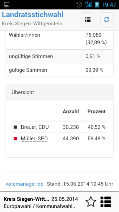Tap the Prozent column header
The width and height of the screenshot is (119, 212).
(96, 112)
